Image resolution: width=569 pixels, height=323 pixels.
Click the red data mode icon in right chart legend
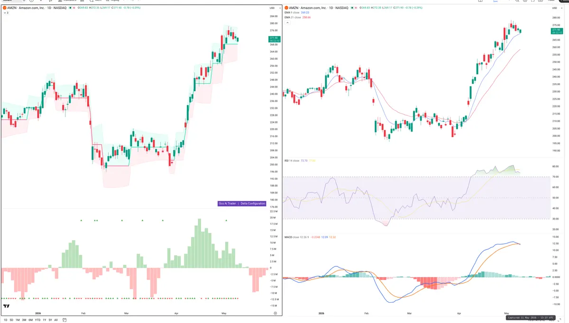coord(356,8)
